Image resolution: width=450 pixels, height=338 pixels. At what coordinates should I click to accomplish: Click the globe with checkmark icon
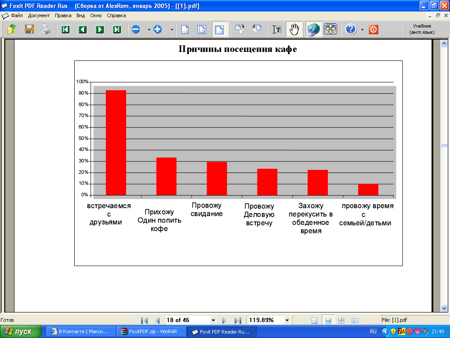tap(313, 29)
